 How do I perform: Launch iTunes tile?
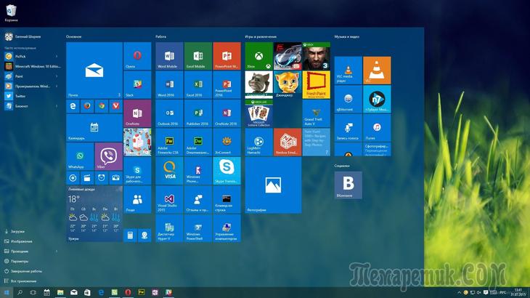[377, 127]
